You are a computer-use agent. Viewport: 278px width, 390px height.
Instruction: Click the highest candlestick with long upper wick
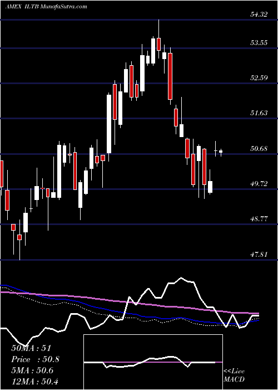(158, 40)
